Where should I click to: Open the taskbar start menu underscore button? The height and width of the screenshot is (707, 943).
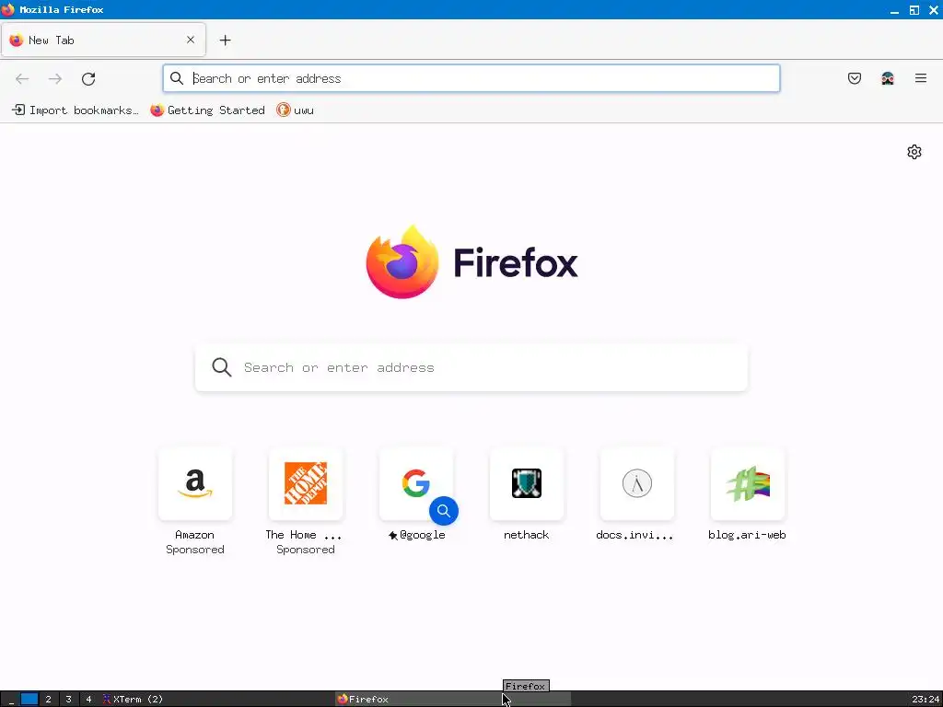[11, 700]
